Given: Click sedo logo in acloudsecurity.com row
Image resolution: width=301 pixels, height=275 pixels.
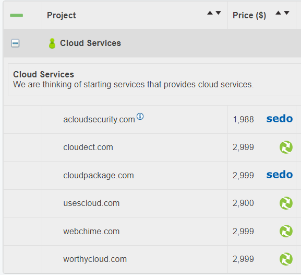Looking at the screenshot, I should [280, 119].
